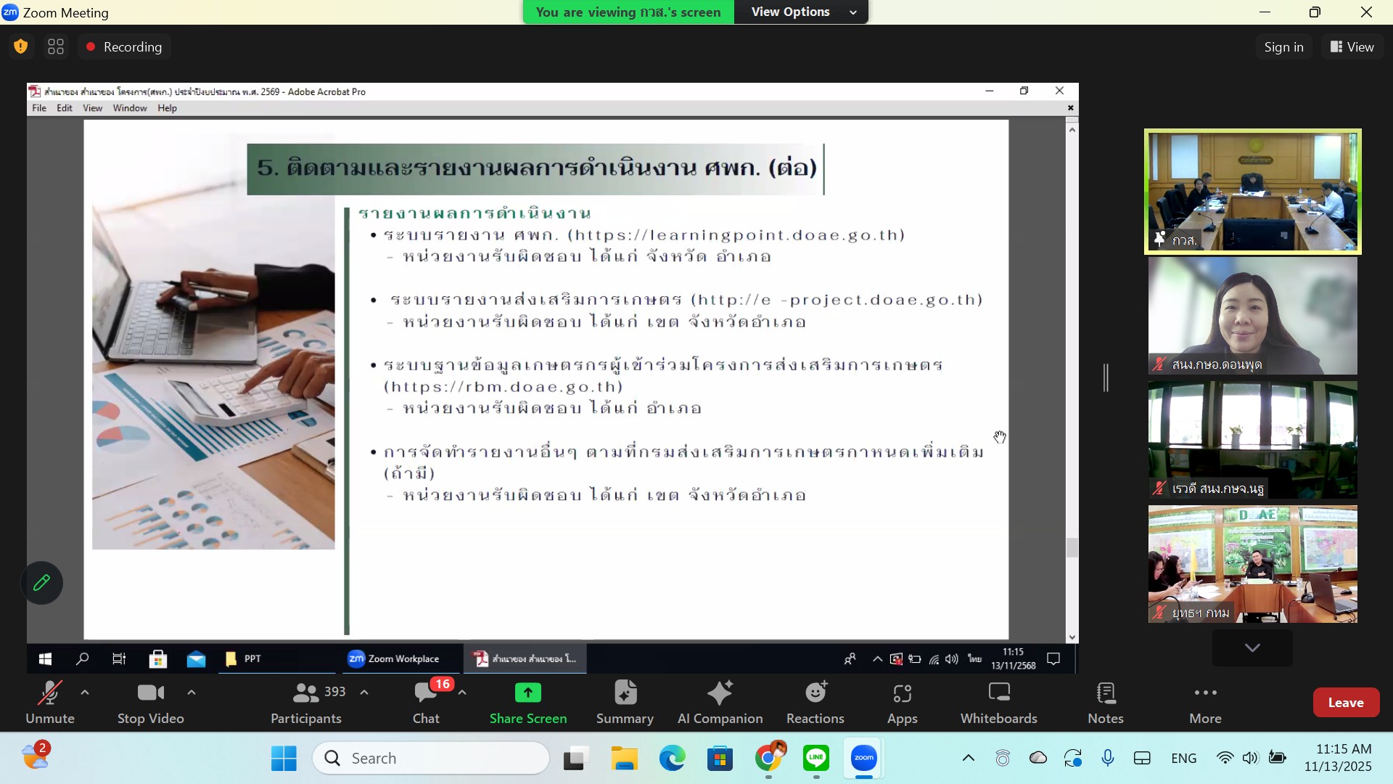
Task: Select สนง.กษอ.ดอนพุด participant video thumbnail
Action: point(1252,316)
